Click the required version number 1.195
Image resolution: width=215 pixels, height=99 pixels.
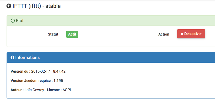tap(58, 81)
